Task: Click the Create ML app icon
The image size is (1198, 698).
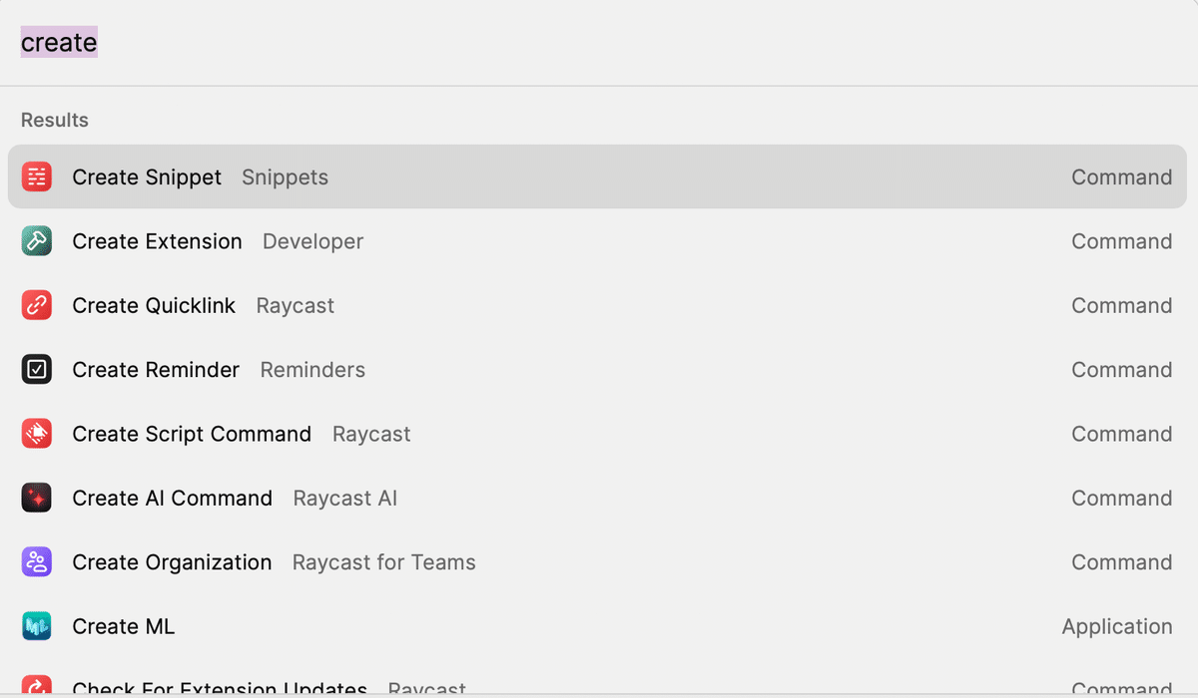Action: tap(37, 626)
